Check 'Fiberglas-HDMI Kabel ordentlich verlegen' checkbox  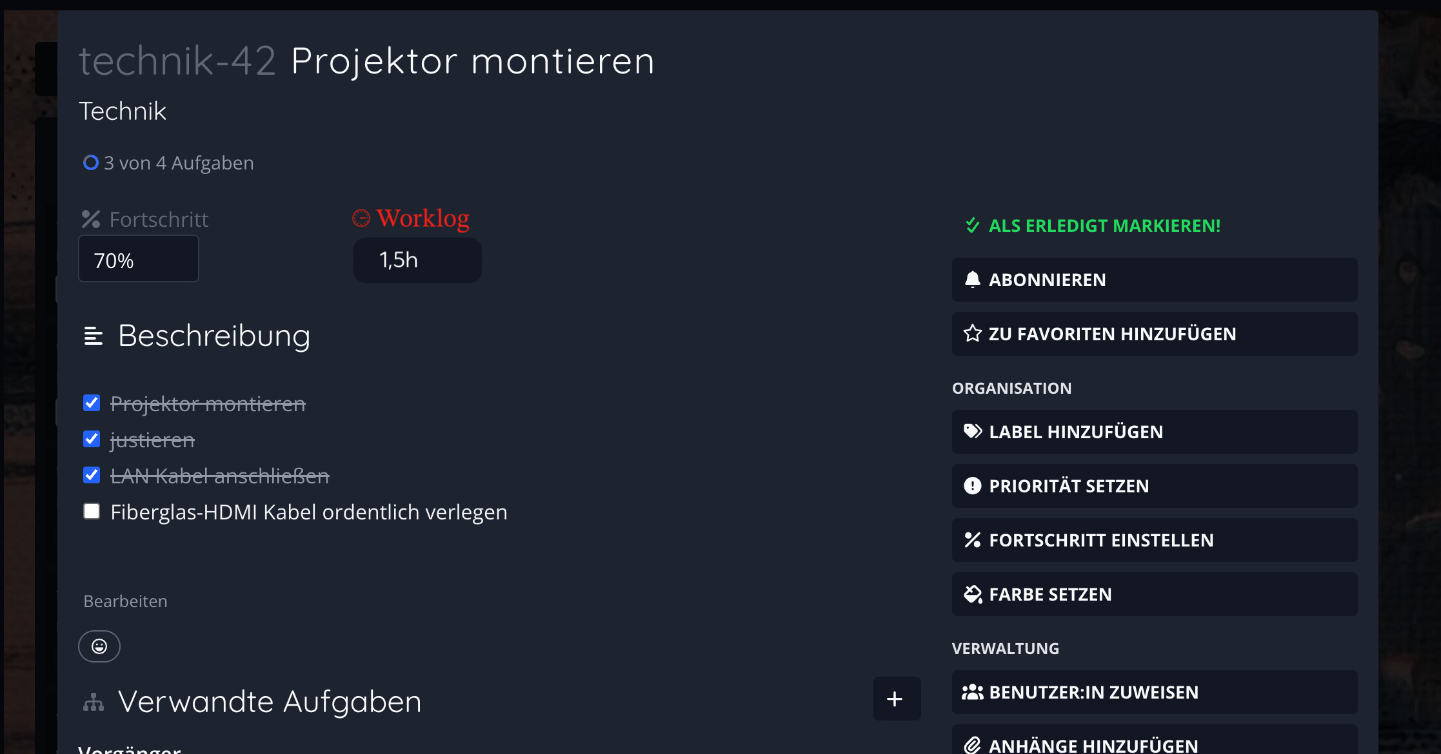[x=92, y=512]
